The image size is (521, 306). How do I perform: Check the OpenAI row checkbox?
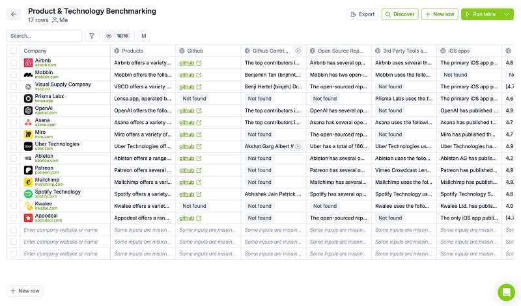click(14, 110)
